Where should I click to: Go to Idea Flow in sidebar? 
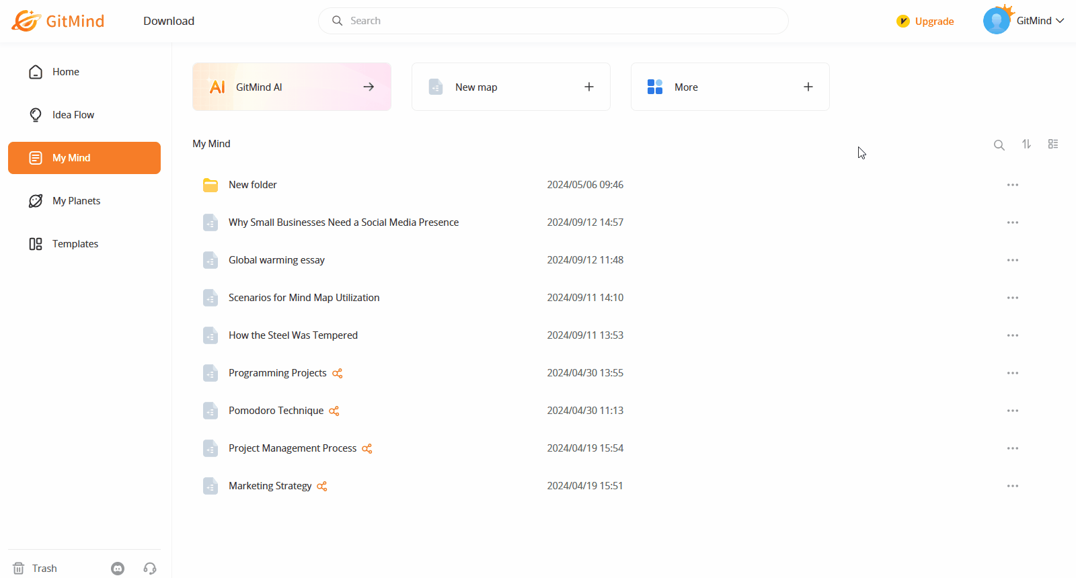pos(73,115)
